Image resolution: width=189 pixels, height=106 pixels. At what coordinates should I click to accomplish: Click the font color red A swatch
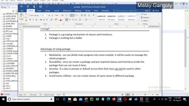pyautogui.click(x=61, y=20)
